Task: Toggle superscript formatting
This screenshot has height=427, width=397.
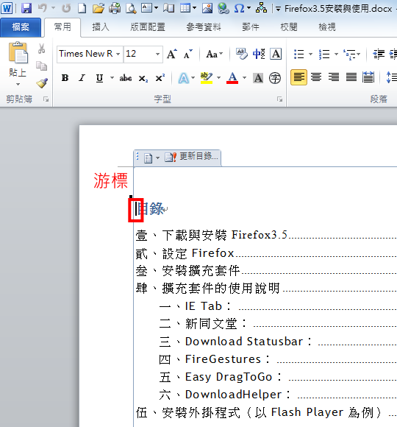Action: [160, 78]
